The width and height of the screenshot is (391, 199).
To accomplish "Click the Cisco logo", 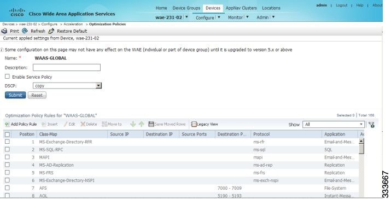I will click(x=17, y=12).
